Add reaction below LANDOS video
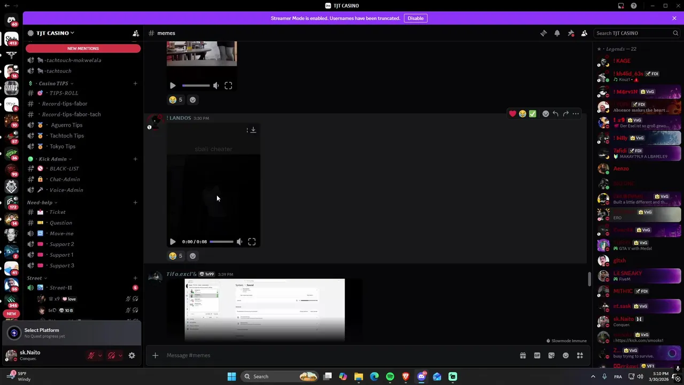The width and height of the screenshot is (684, 385). [x=193, y=256]
